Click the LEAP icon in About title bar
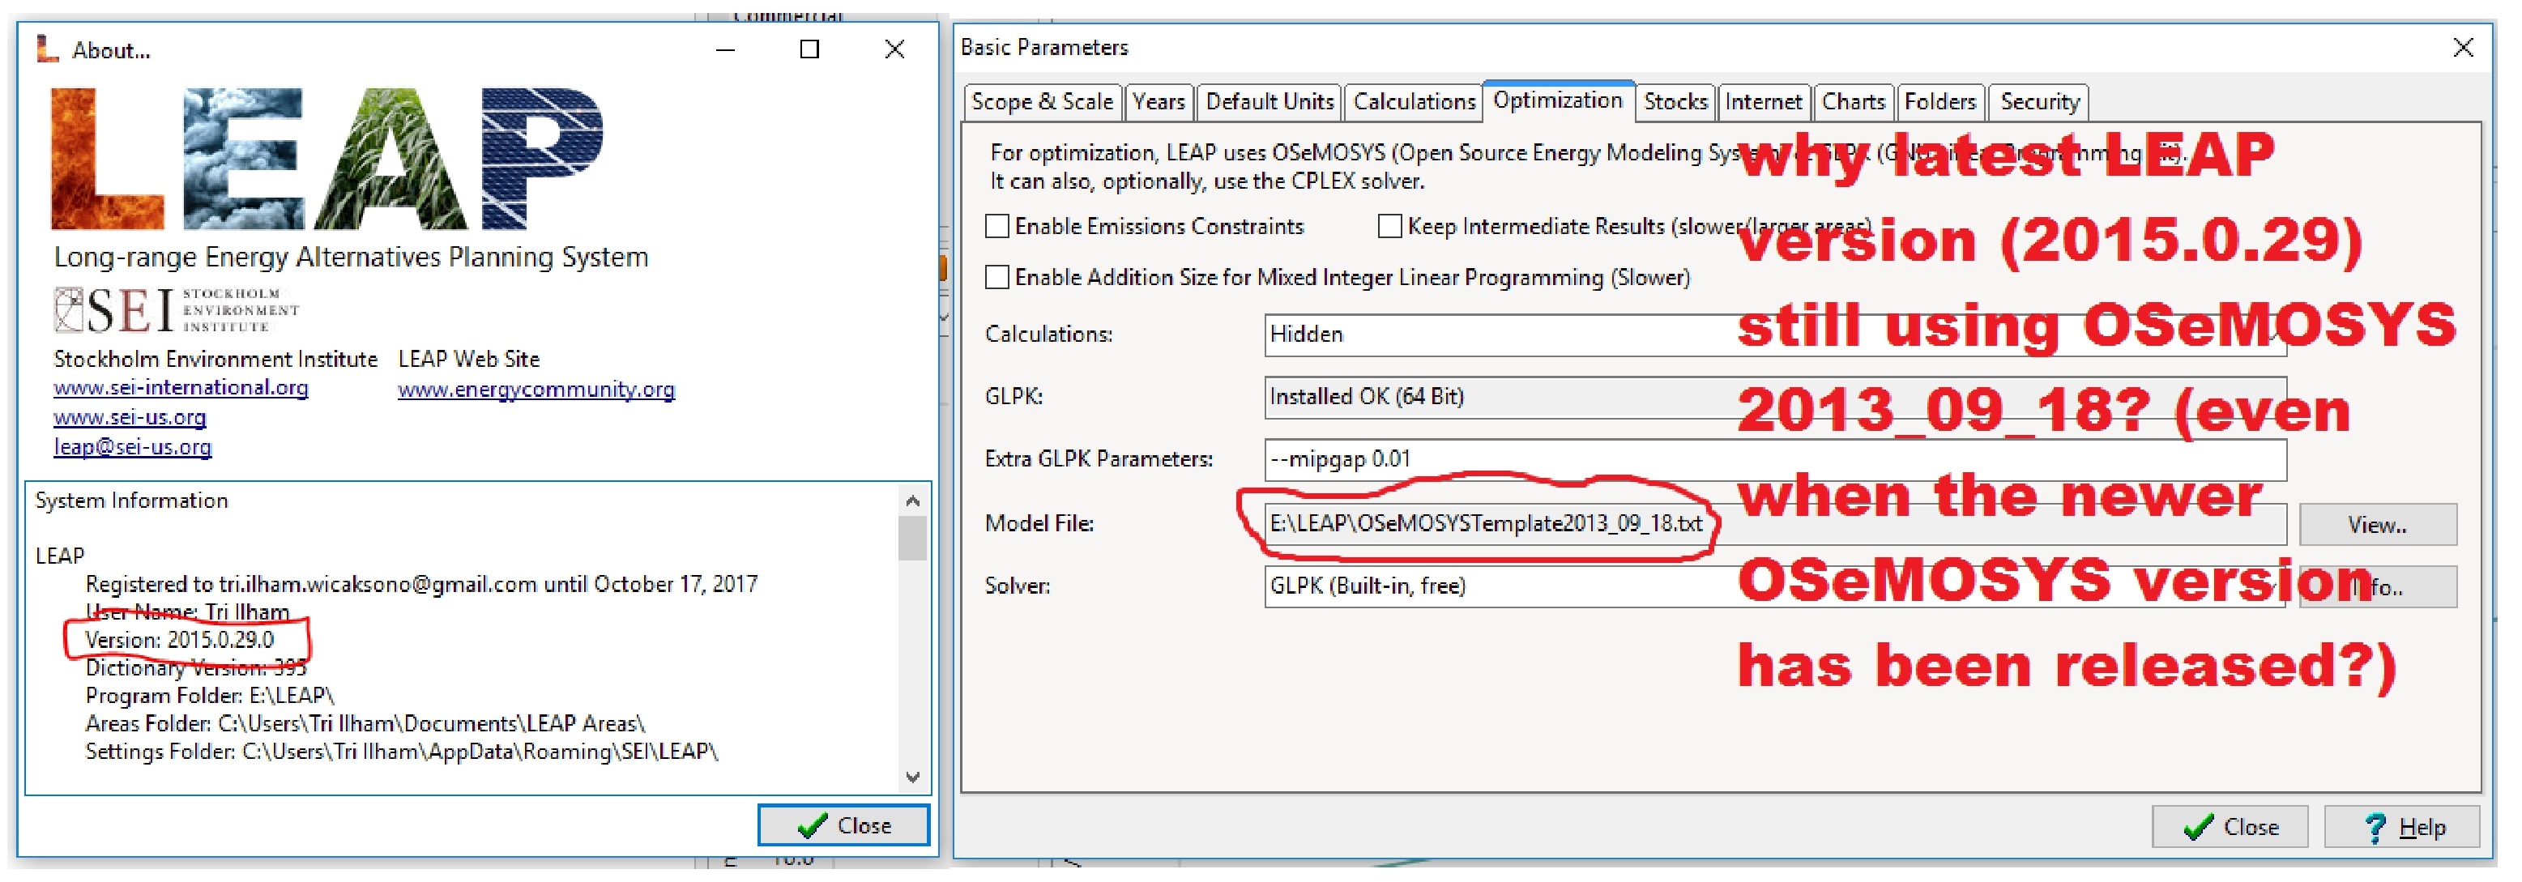Screen dimensions: 2522x882 [x=47, y=48]
